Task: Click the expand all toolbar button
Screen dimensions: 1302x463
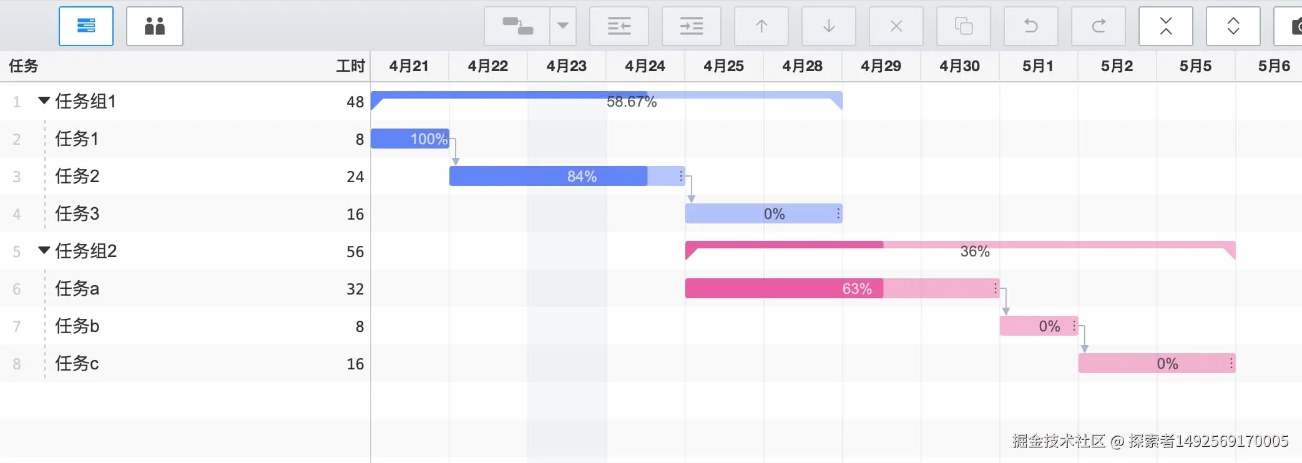Action: coord(1233,26)
